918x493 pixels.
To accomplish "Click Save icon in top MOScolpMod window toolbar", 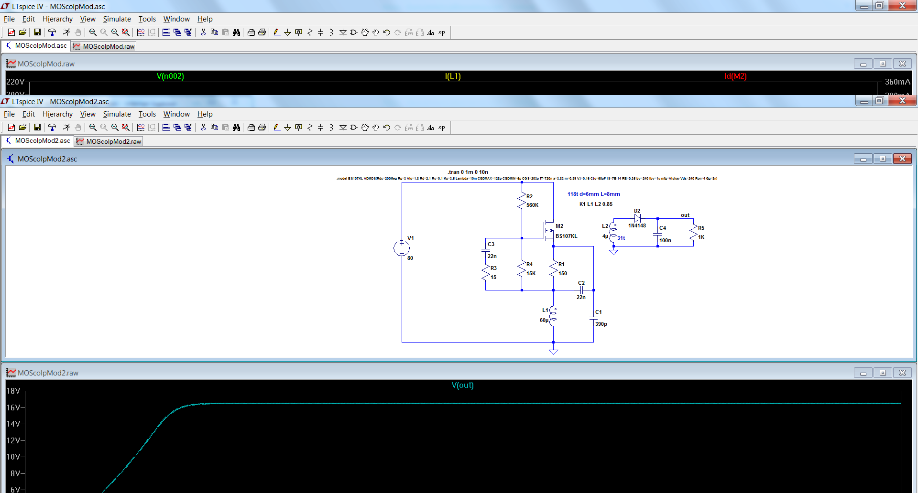I will (x=37, y=32).
